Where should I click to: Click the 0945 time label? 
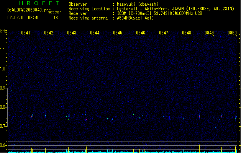point(118,33)
